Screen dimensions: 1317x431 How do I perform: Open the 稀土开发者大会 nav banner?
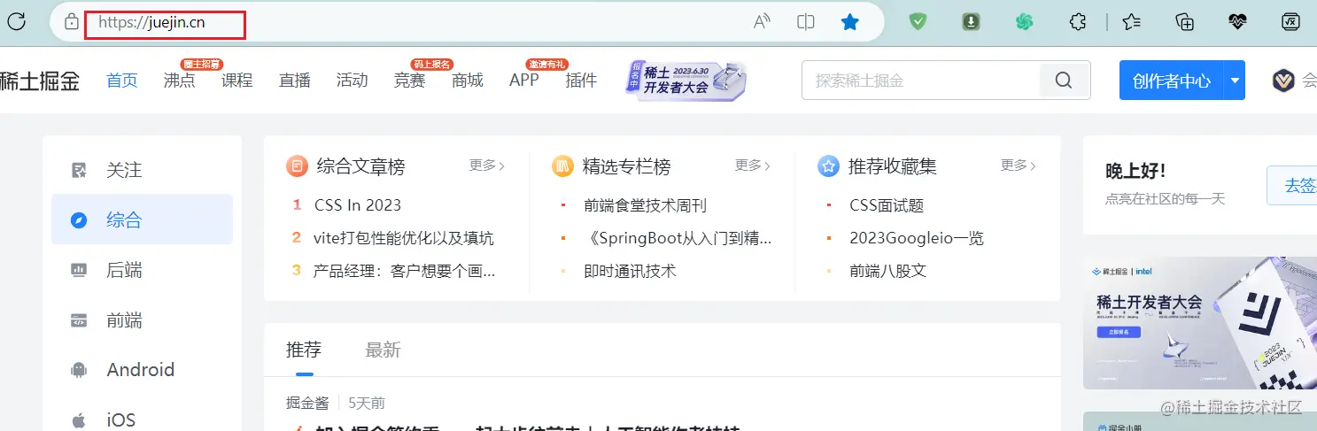[x=686, y=81]
